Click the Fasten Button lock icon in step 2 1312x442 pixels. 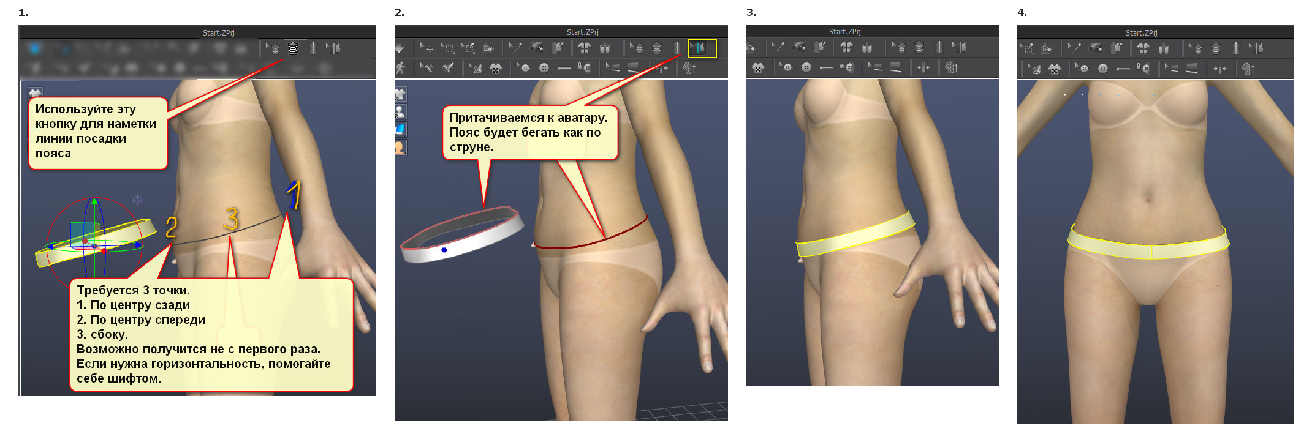pos(585,68)
